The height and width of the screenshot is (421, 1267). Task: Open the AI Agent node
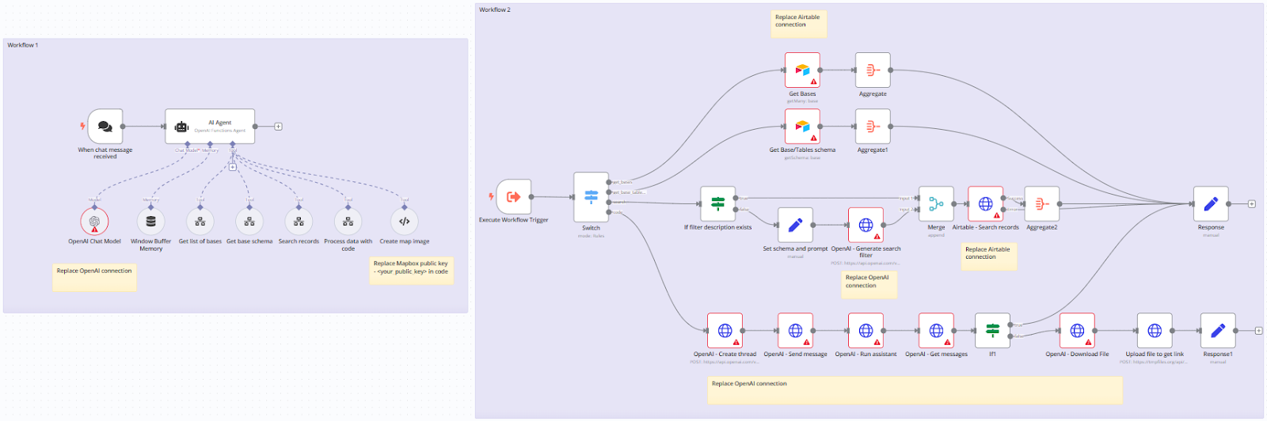[x=210, y=127]
